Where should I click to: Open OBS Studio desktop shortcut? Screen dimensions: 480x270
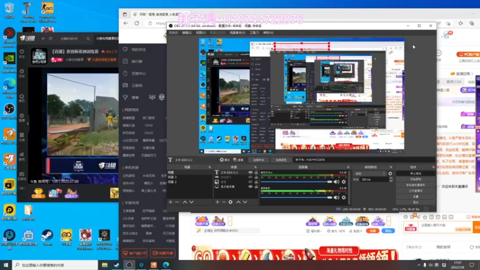pos(10,111)
